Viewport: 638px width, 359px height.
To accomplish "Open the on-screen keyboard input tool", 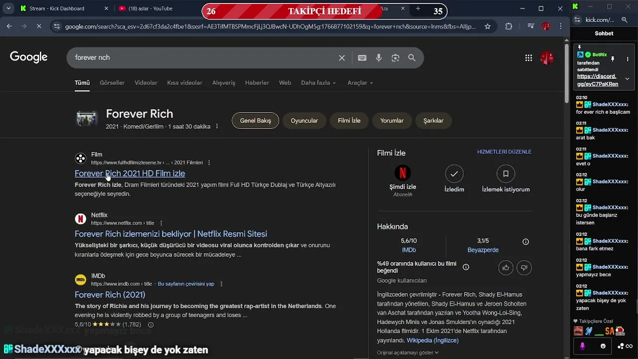I will 362,58.
